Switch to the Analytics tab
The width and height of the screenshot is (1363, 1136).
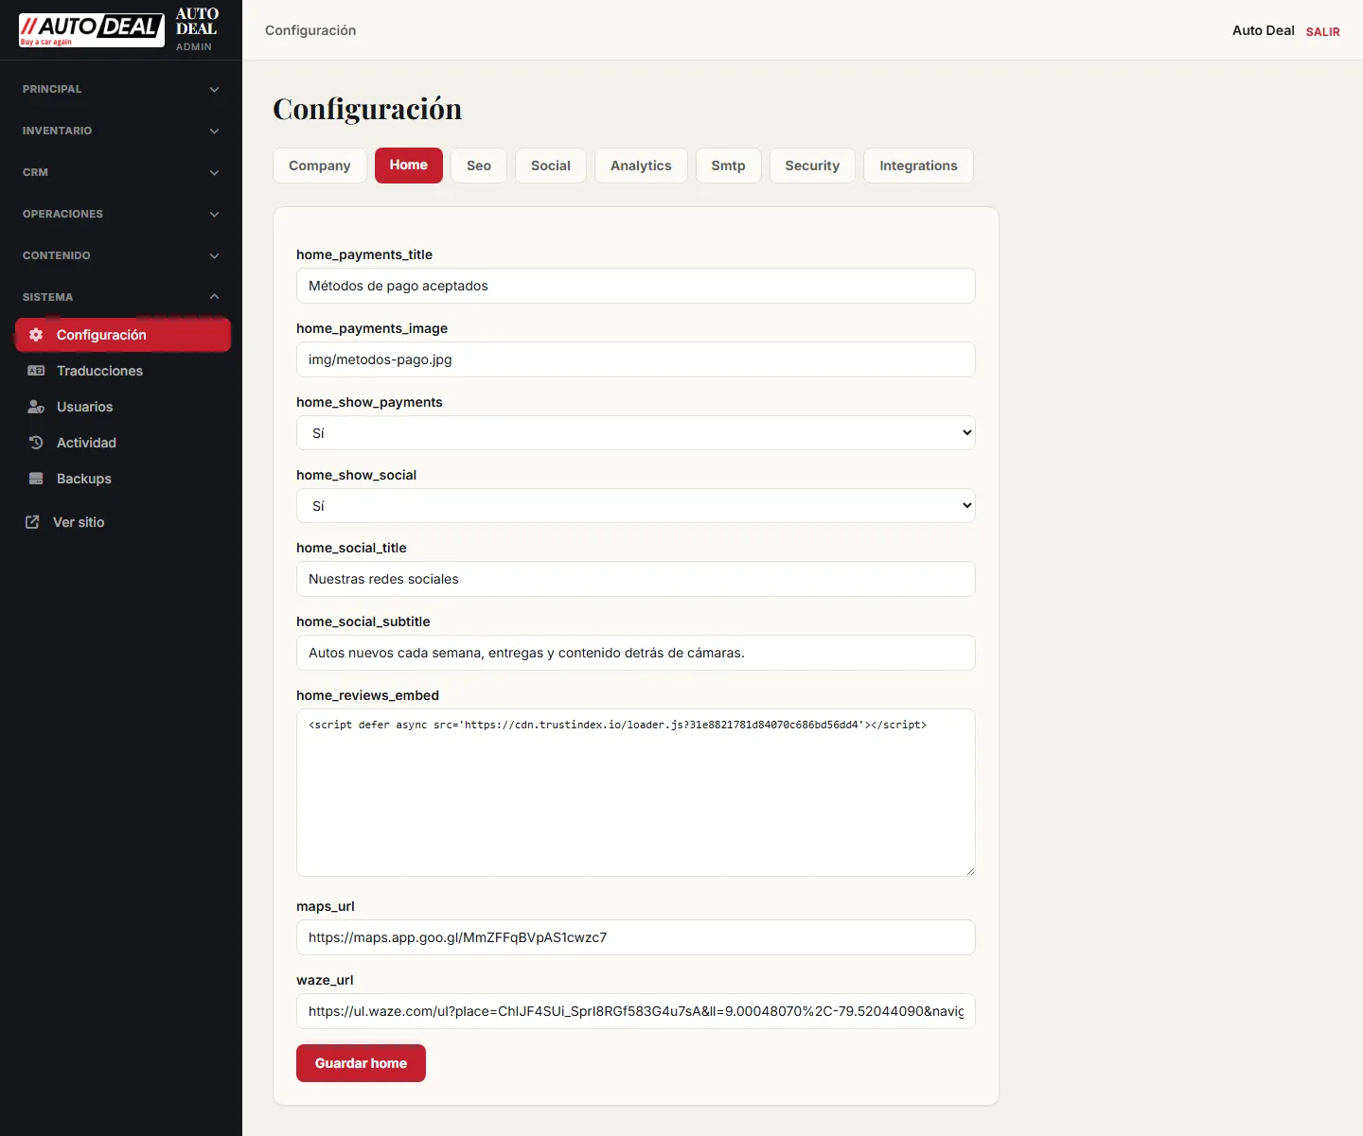click(x=641, y=166)
